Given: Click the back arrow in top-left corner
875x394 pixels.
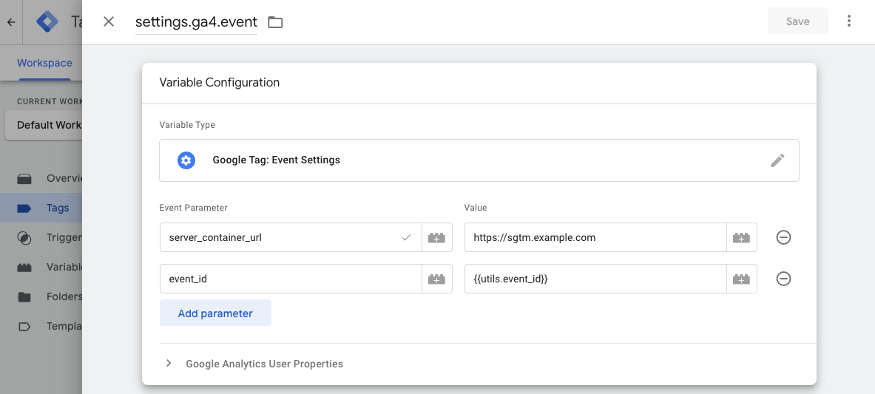Looking at the screenshot, I should [x=11, y=22].
